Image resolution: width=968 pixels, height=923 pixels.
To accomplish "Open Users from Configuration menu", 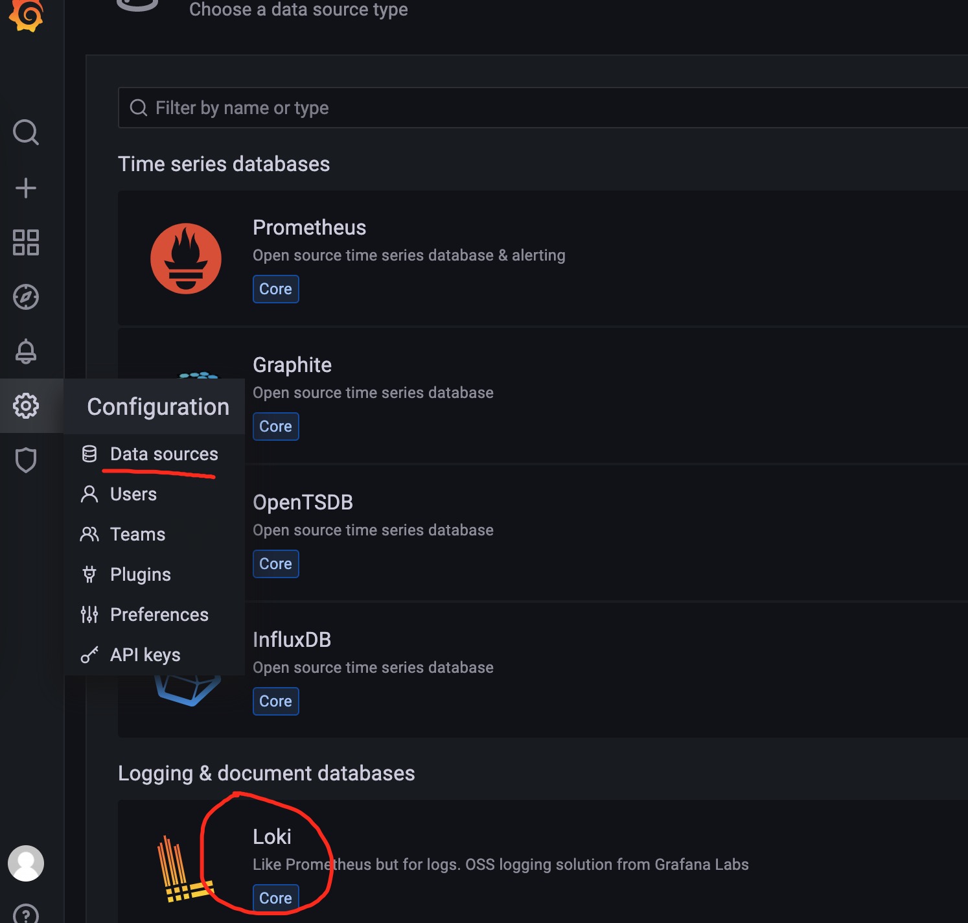I will pyautogui.click(x=133, y=494).
